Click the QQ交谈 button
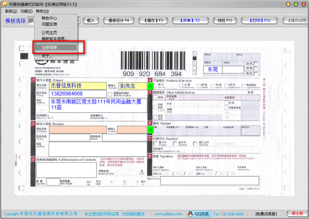The image size is (309, 219). pyautogui.click(x=199, y=214)
